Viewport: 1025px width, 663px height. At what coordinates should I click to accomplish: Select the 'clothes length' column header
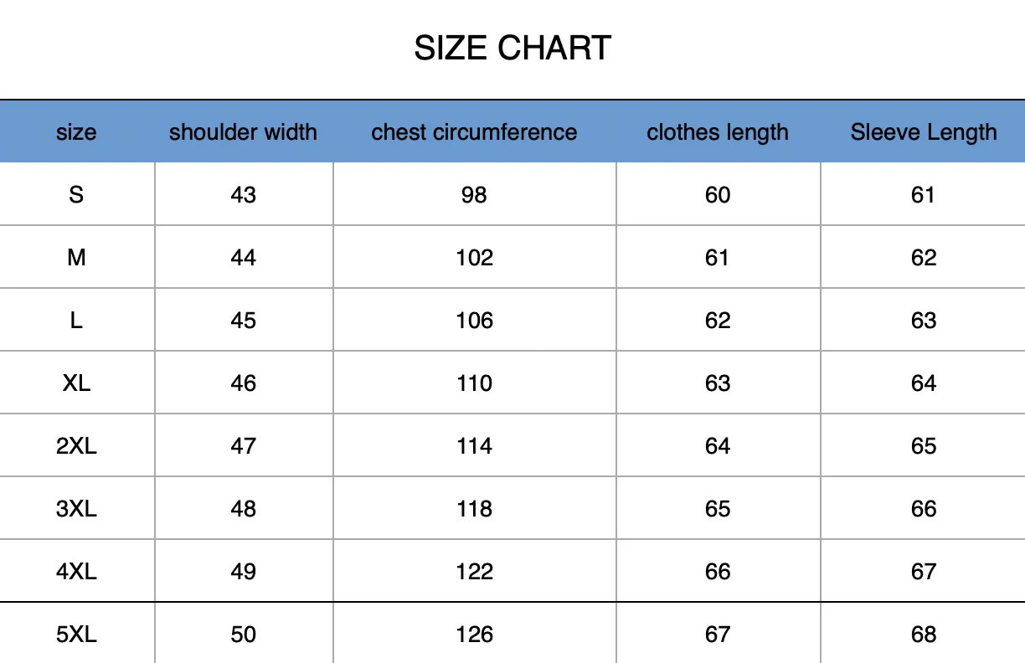pos(718,132)
